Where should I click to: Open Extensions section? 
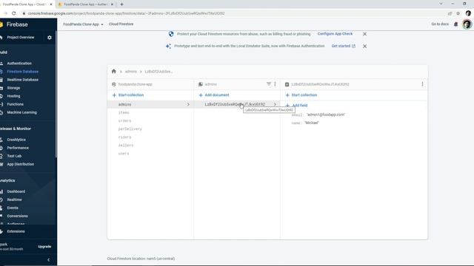(16, 231)
